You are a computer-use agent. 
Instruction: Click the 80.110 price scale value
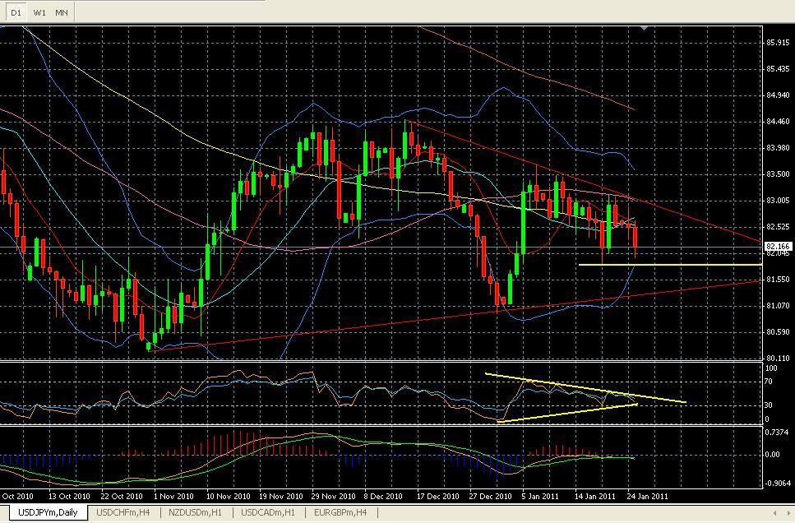777,359
